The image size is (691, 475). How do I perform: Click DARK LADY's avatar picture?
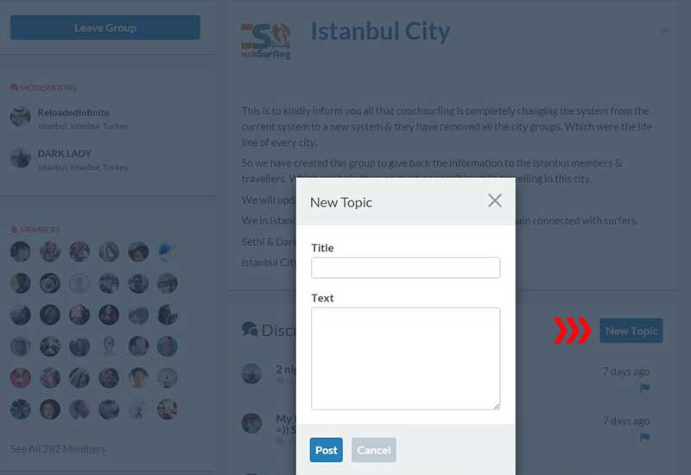[20, 158]
